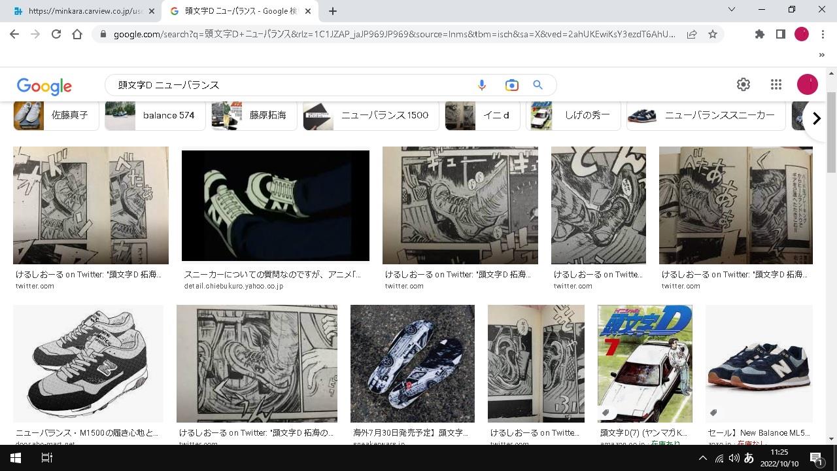The width and height of the screenshot is (837, 471).
Task: Share this page from address bar
Action: [692, 34]
